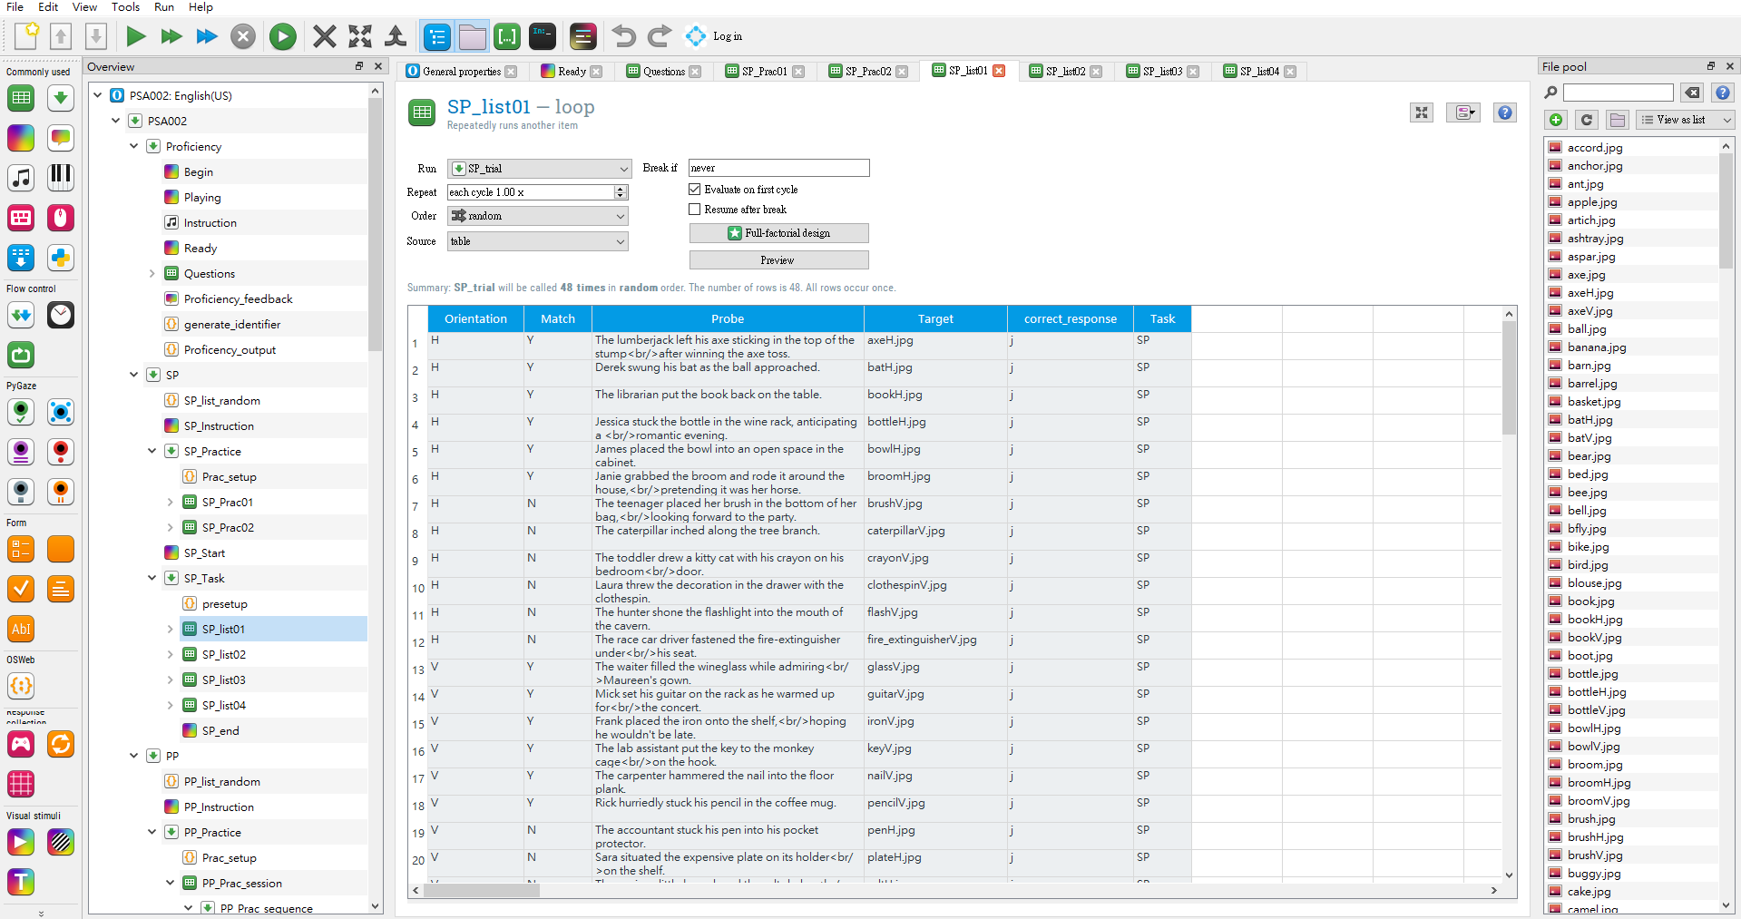Click the merging-arrows toolbar icon

pos(396,36)
